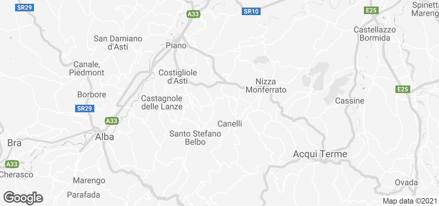Viewport: 439px width, 206px height.
Task: Click the Map data ©2021 attribution
Action: 410,201
